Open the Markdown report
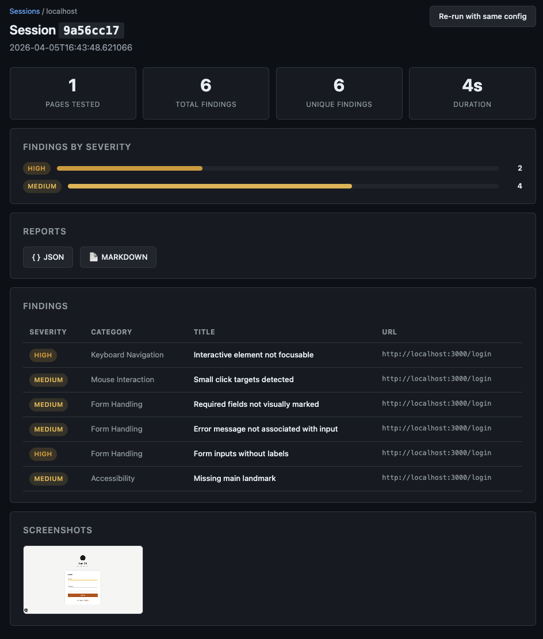This screenshot has width=543, height=639. point(118,257)
